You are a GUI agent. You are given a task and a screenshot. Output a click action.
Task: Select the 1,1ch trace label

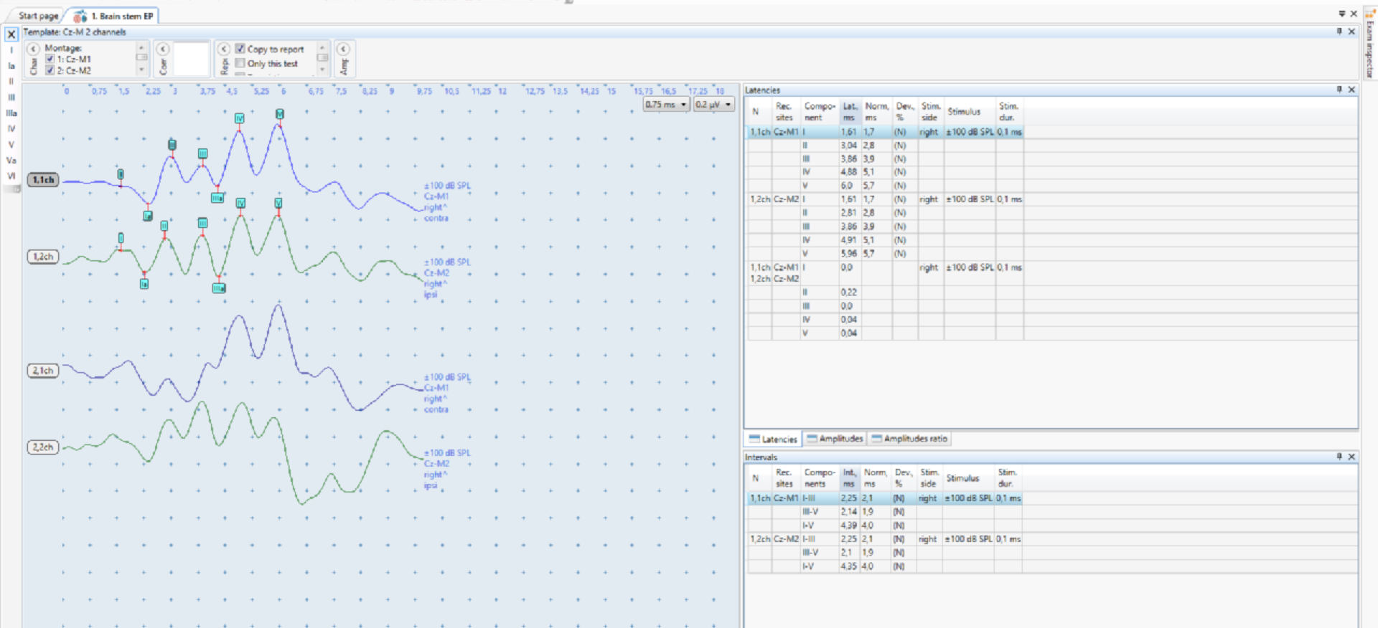tap(43, 180)
